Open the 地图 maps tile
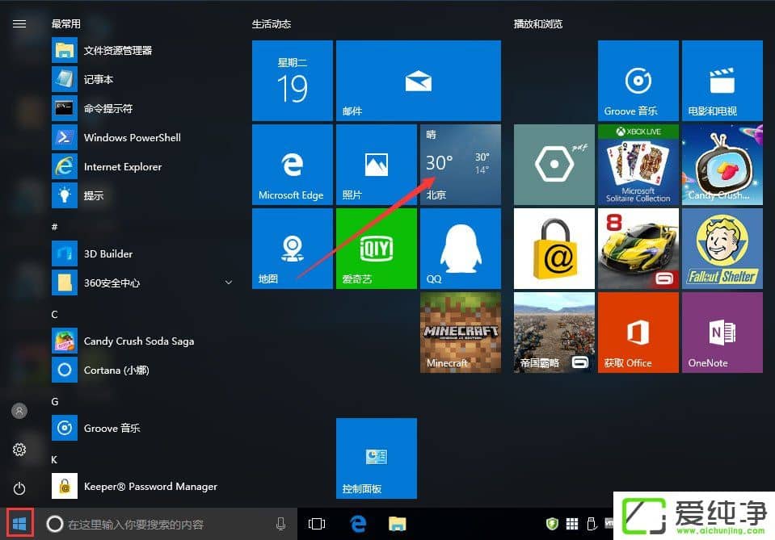 coord(292,248)
